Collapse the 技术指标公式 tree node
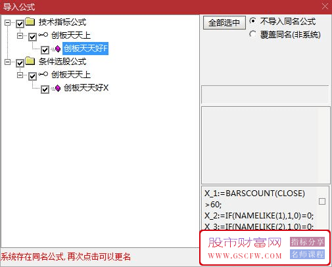 click(x=8, y=22)
